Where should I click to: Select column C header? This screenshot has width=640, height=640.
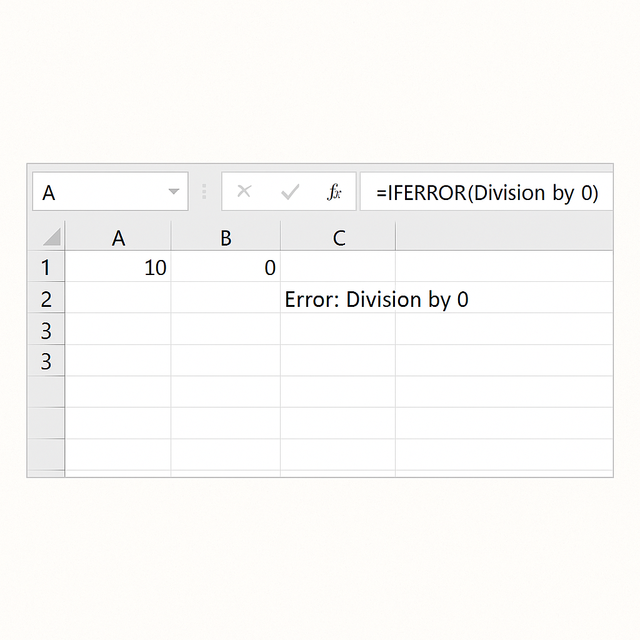338,237
